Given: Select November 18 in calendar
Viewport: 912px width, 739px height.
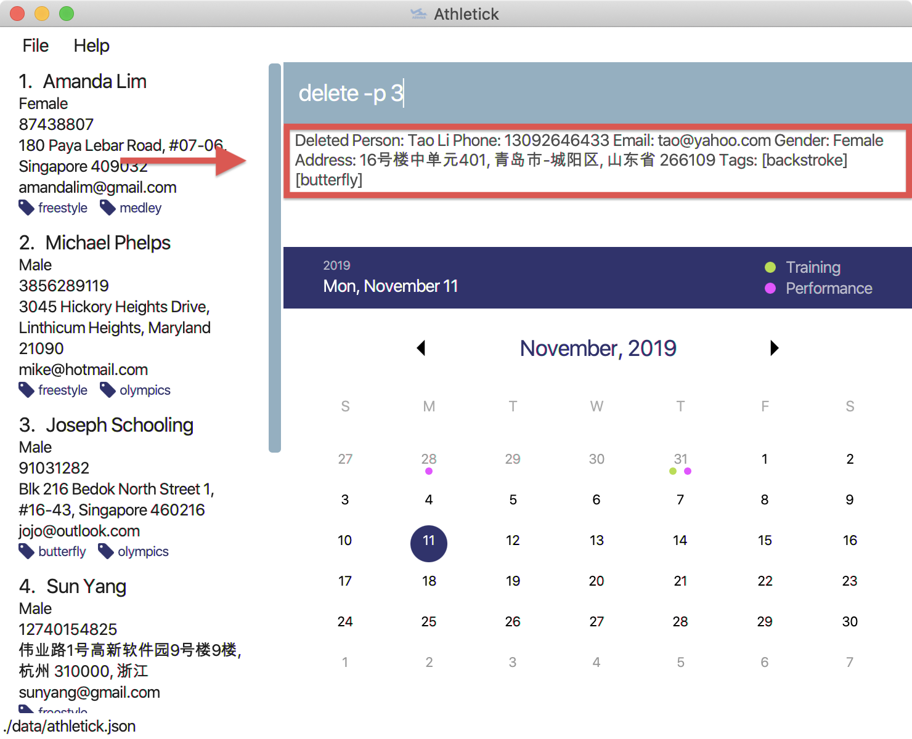Looking at the screenshot, I should pyautogui.click(x=429, y=581).
